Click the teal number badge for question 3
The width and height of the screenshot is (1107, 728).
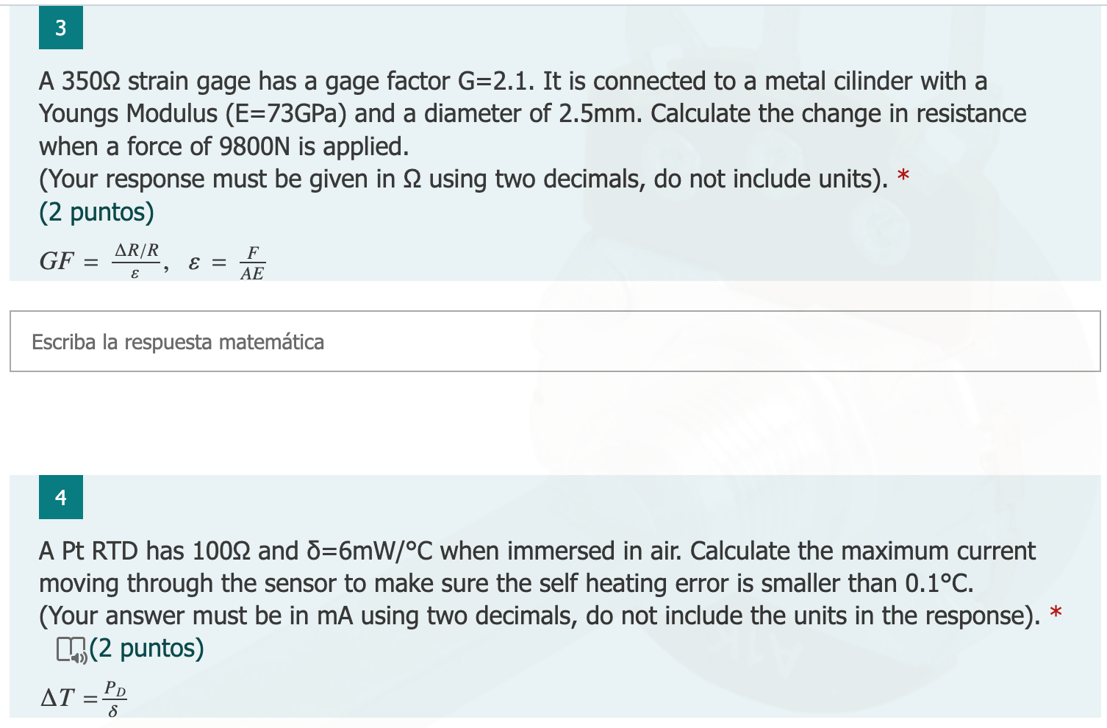pos(60,28)
